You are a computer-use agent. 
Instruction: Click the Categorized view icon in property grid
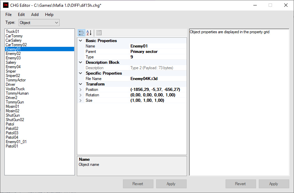pos(82,33)
